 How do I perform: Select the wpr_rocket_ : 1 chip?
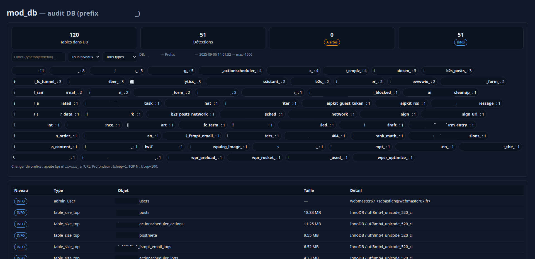(x=255, y=157)
